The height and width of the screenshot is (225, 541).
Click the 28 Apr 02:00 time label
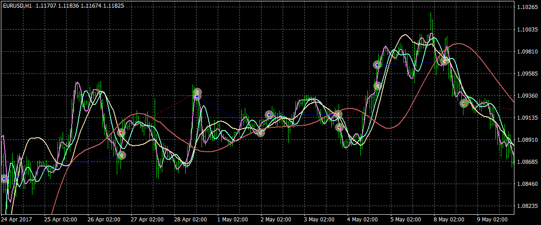pyautogui.click(x=191, y=220)
